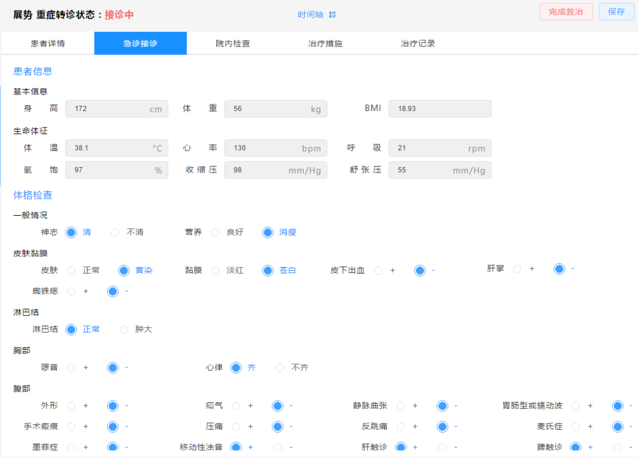Screen dimensions: 638x458
Task: Mark 啰音 as positive (+)
Action: [71, 368]
